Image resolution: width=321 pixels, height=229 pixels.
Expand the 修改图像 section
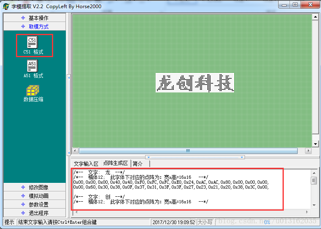click(35, 187)
